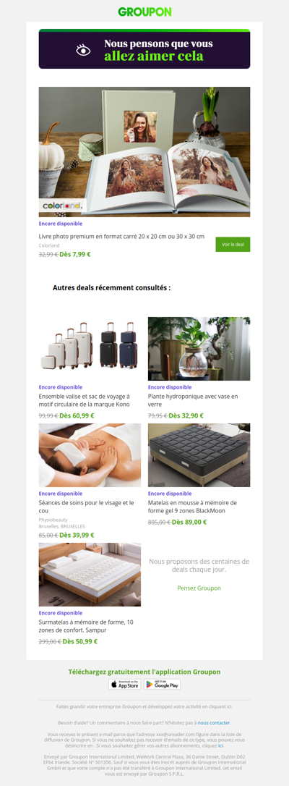
Task: Click the Colorland logo on photo book image
Action: click(63, 206)
